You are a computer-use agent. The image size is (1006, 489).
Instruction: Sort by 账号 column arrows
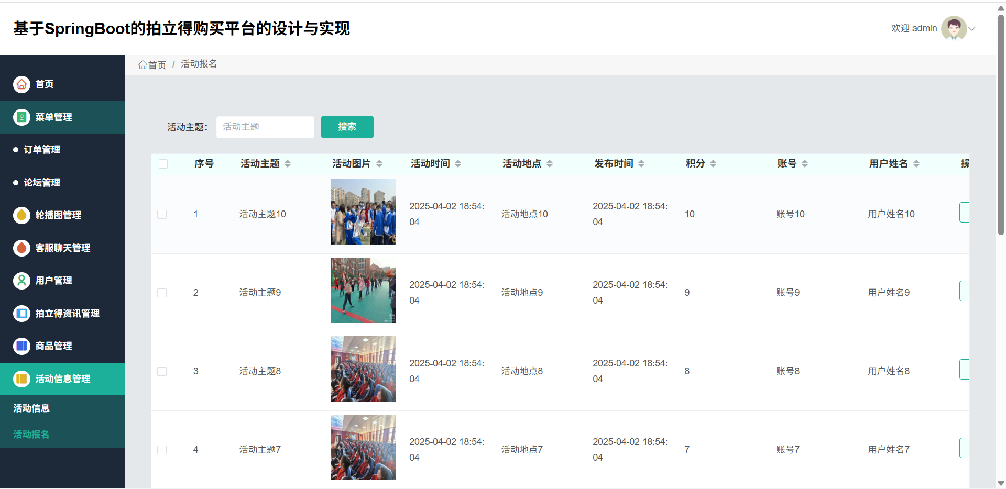point(805,164)
